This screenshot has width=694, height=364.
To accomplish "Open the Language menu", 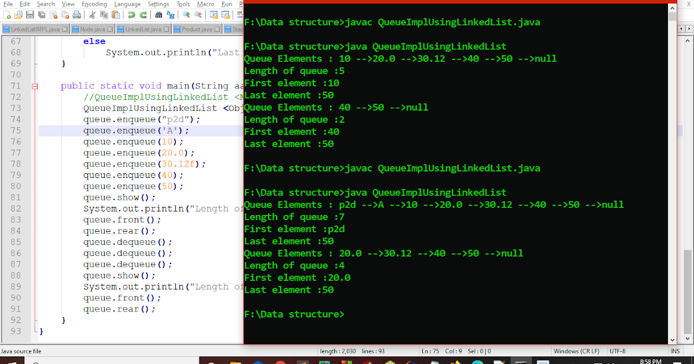I will (127, 3).
